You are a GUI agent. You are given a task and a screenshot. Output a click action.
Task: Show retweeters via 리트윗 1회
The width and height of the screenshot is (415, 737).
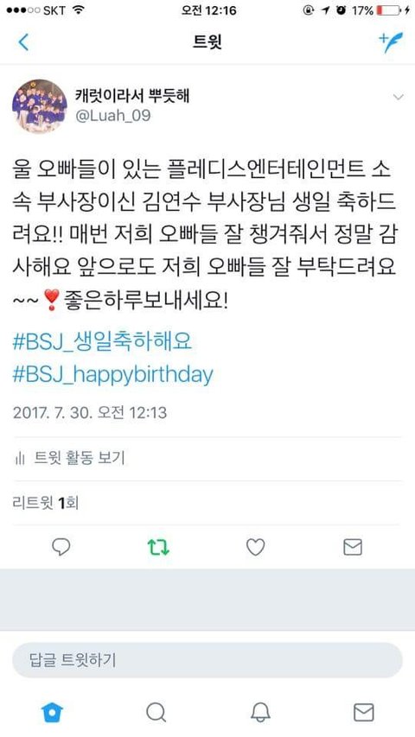45,503
